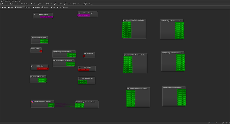This screenshot has height=124, width=230.
Task: Click the BLE MIDI 1 node's red output port
Action: (x=41, y=51)
